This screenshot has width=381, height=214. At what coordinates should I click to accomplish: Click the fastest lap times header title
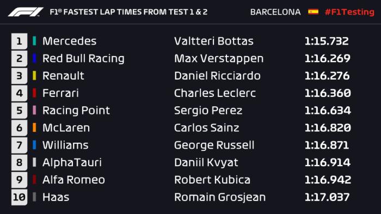128,12
